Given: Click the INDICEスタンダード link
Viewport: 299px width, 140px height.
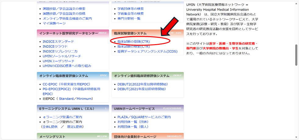Looking at the screenshot, I should click(x=58, y=41).
